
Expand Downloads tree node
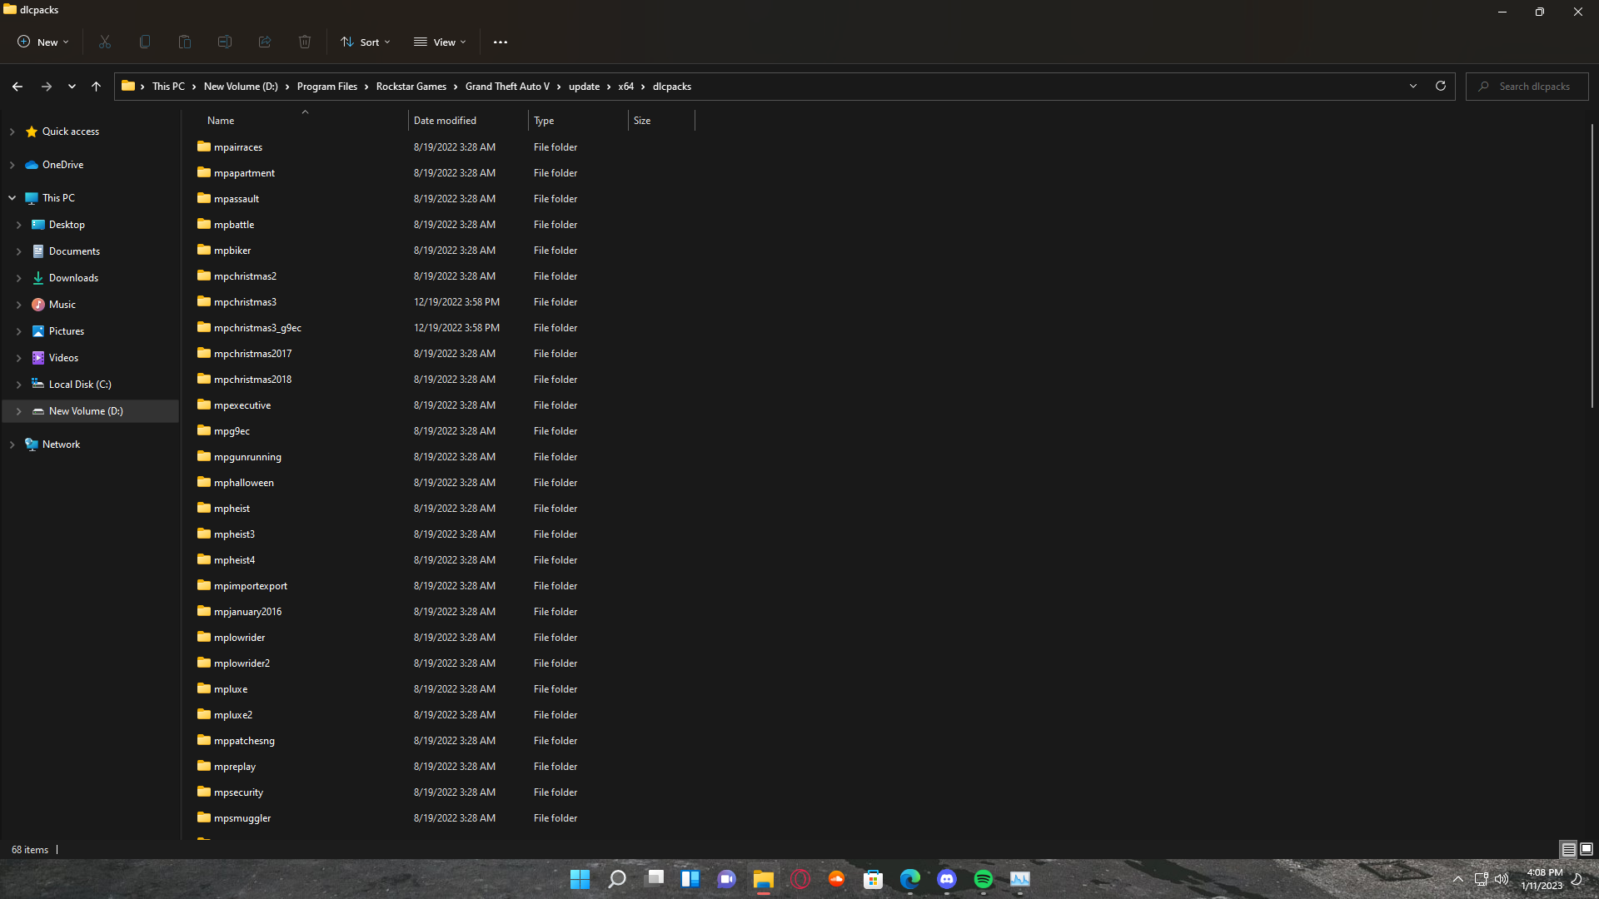point(18,278)
